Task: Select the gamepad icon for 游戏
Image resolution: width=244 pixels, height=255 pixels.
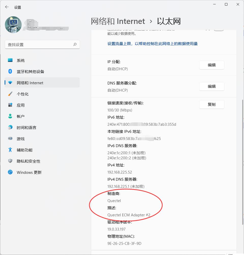Action: click(x=10, y=138)
